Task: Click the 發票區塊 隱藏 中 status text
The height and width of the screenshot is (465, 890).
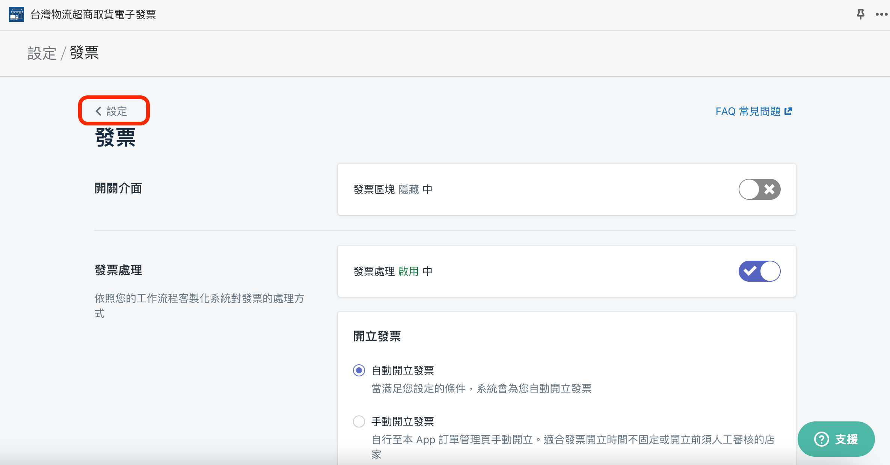Action: [x=393, y=189]
